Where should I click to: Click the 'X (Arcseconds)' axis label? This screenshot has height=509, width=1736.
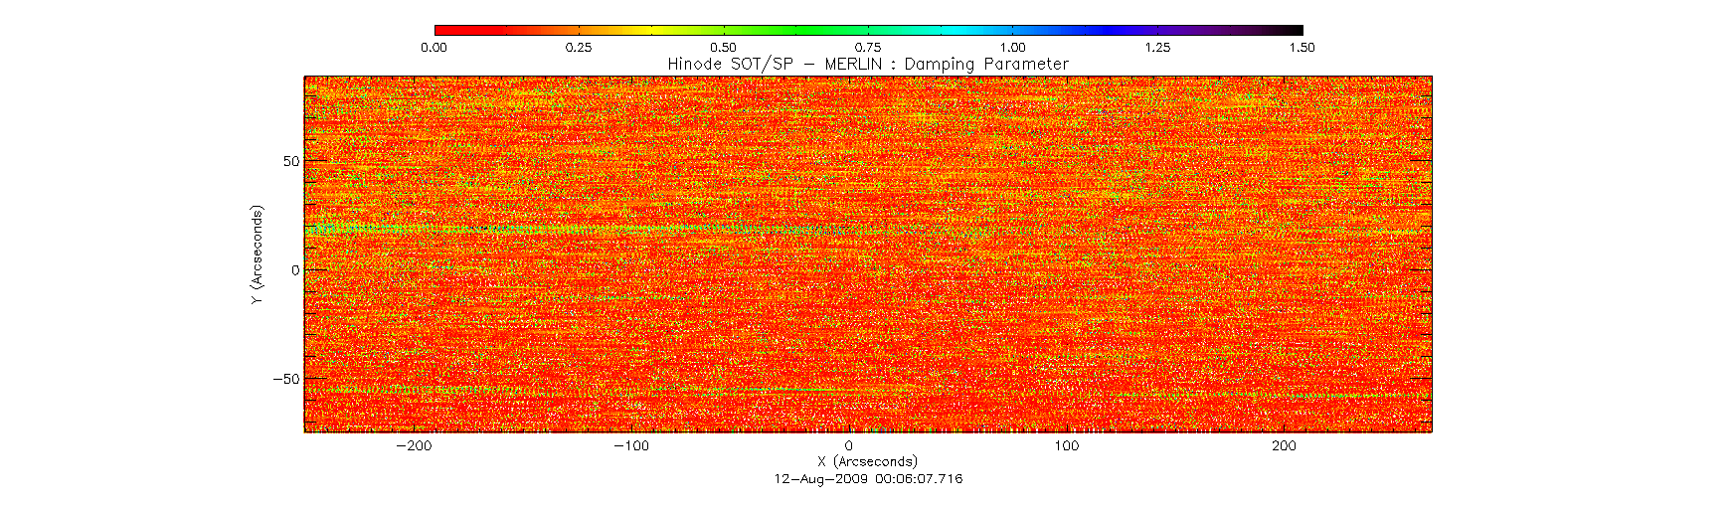pos(867,461)
